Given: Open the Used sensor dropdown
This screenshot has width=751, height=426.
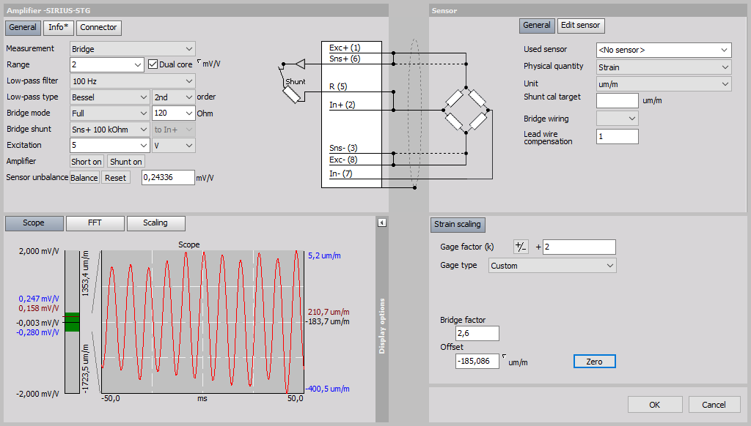Looking at the screenshot, I should [663, 50].
